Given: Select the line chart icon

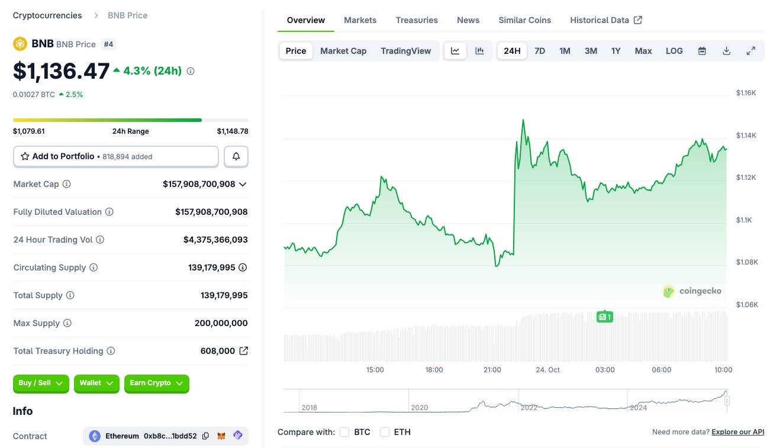Looking at the screenshot, I should point(455,51).
